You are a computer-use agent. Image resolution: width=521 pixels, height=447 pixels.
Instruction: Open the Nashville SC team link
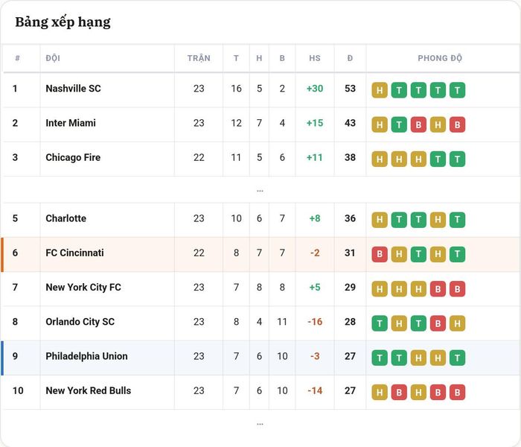click(73, 89)
